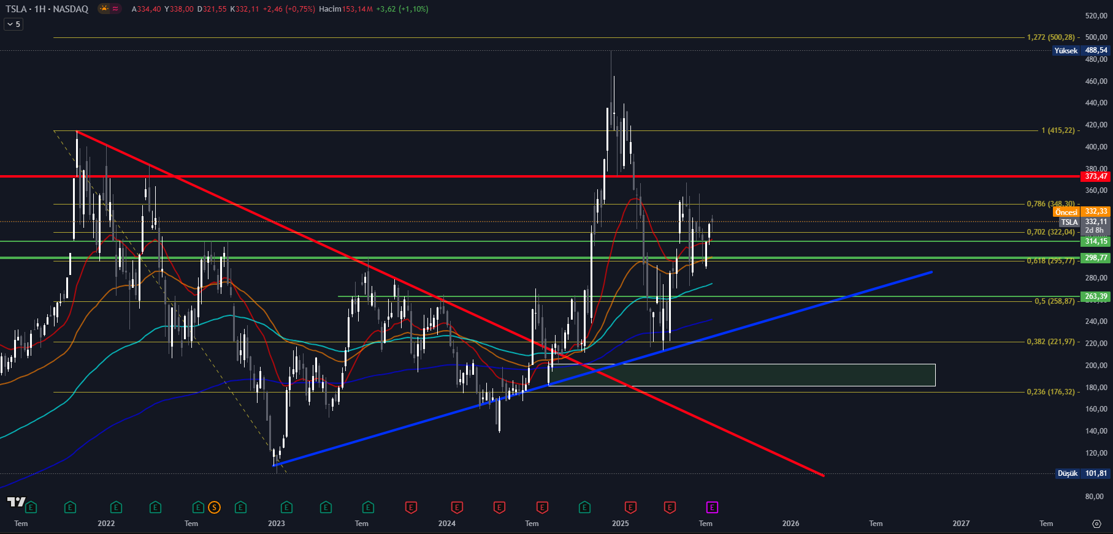
Task: Collapse the indicator legend showing 5
Action: (x=13, y=24)
